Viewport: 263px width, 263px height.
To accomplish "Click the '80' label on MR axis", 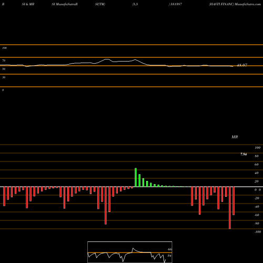I will tap(257, 156).
